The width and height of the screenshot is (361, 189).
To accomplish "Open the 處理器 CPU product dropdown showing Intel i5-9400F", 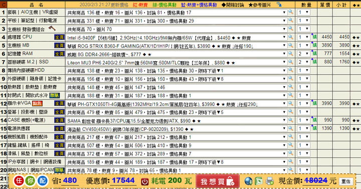I will (x=176, y=38).
